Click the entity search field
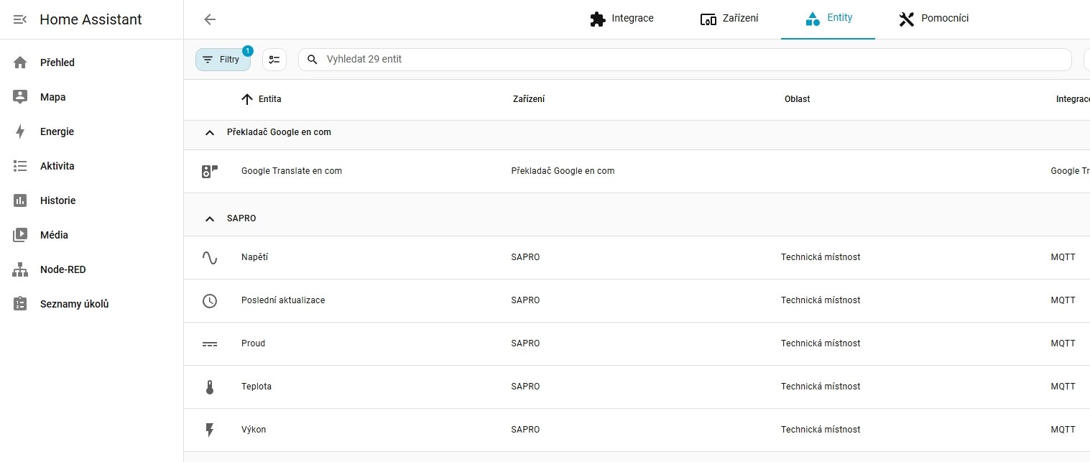This screenshot has width=1090, height=462. (x=690, y=60)
